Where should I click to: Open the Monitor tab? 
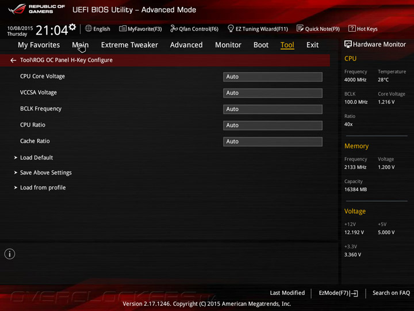228,45
